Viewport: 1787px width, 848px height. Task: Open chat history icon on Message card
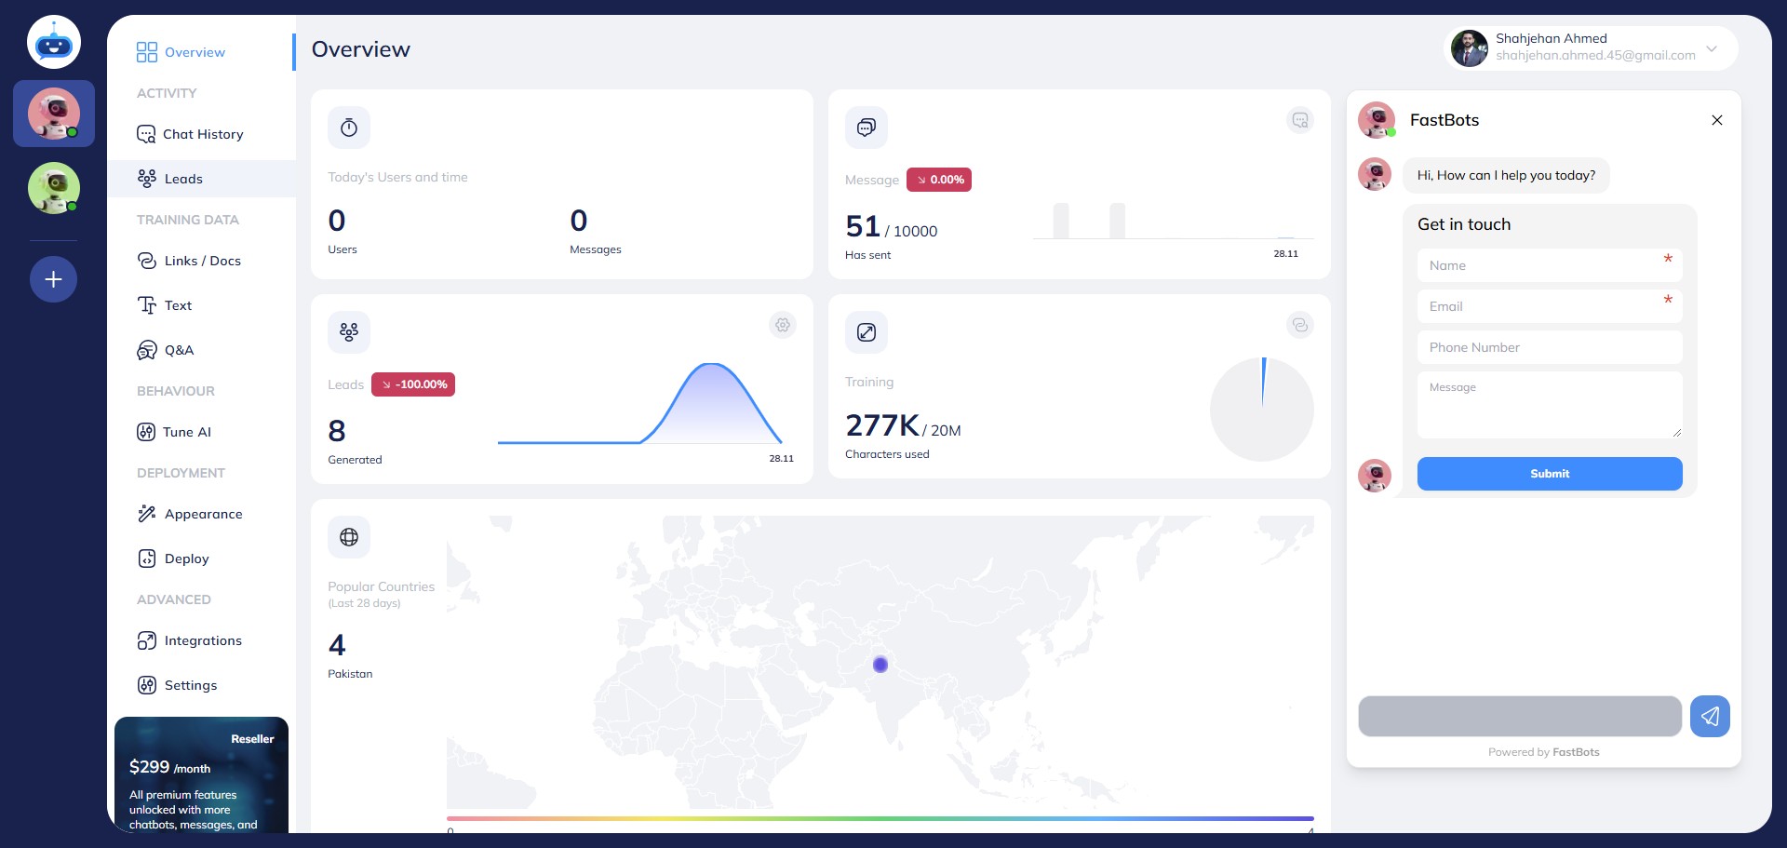[1299, 120]
